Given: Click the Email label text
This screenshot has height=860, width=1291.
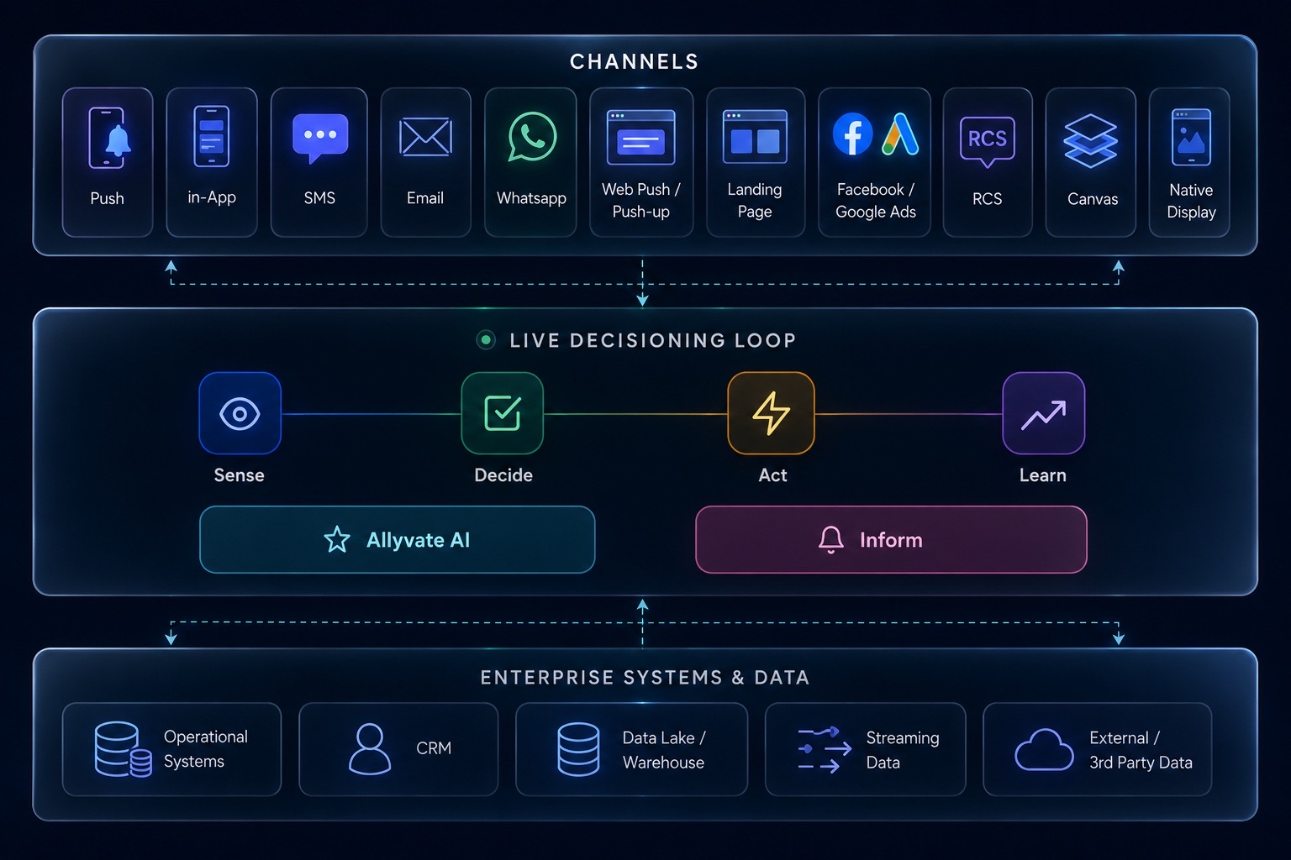Looking at the screenshot, I should tap(425, 198).
